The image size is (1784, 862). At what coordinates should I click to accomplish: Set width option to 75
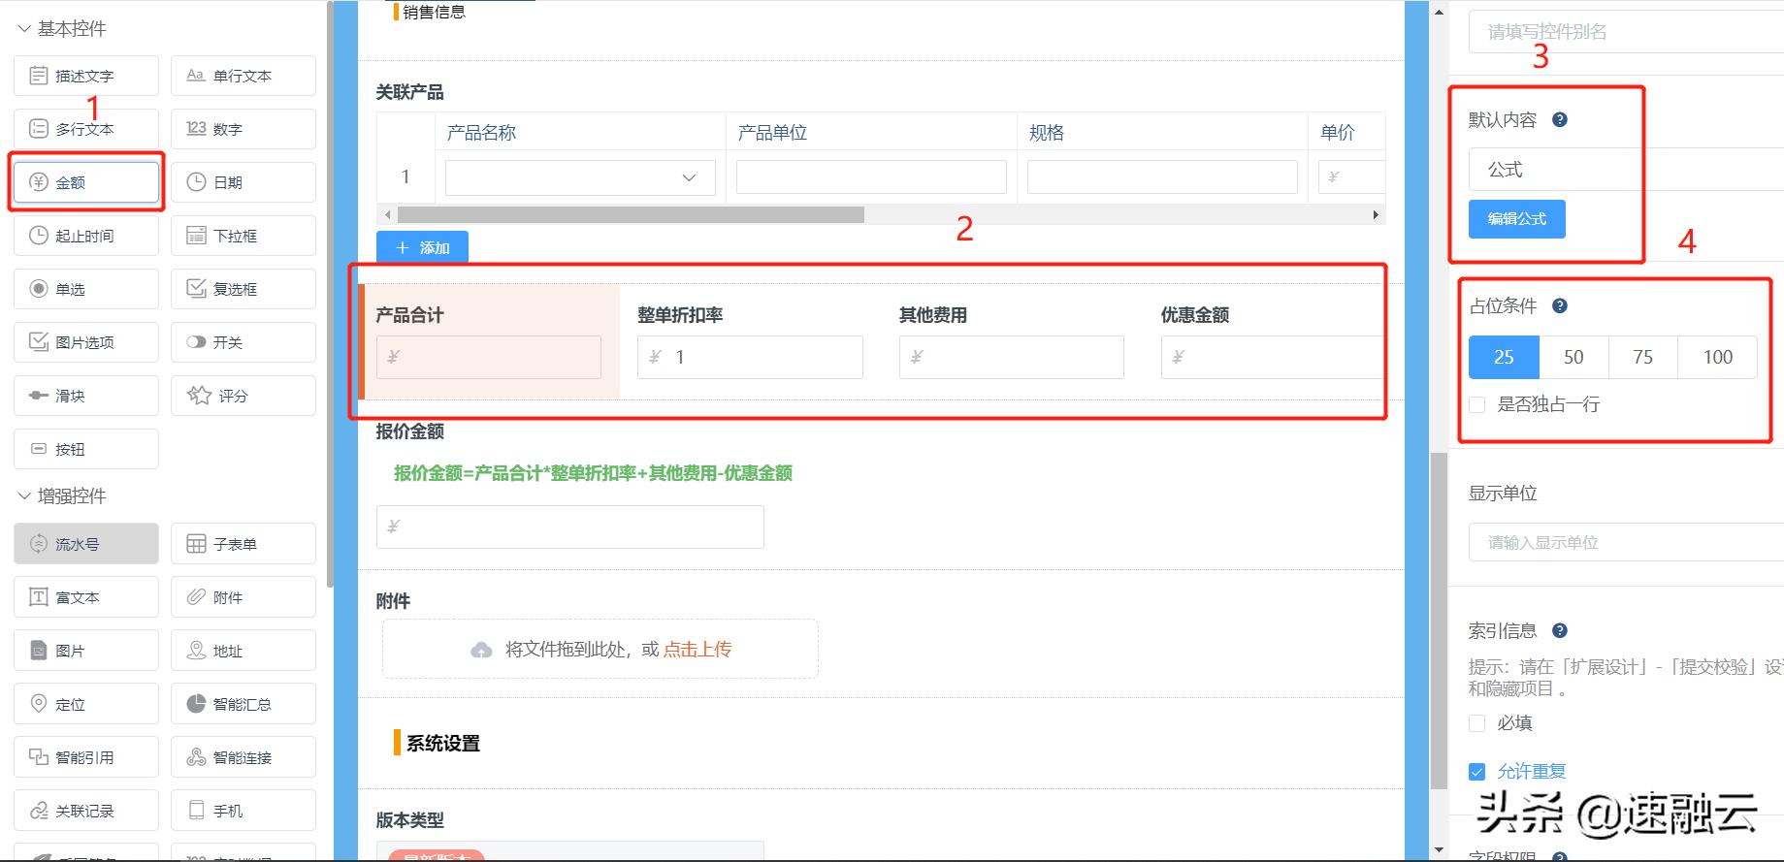click(x=1643, y=357)
